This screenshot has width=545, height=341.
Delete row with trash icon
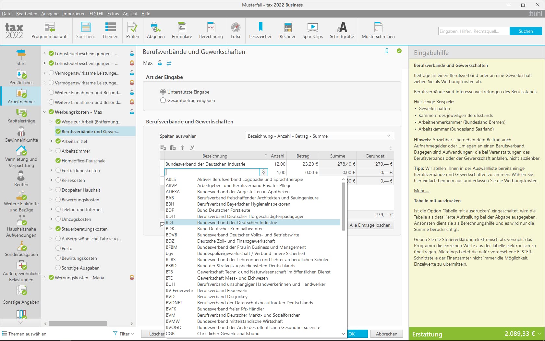[x=183, y=148]
